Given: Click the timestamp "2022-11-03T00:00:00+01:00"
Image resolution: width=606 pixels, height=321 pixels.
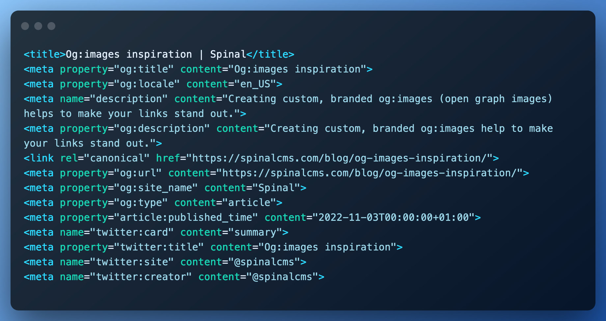Looking at the screenshot, I should [394, 217].
